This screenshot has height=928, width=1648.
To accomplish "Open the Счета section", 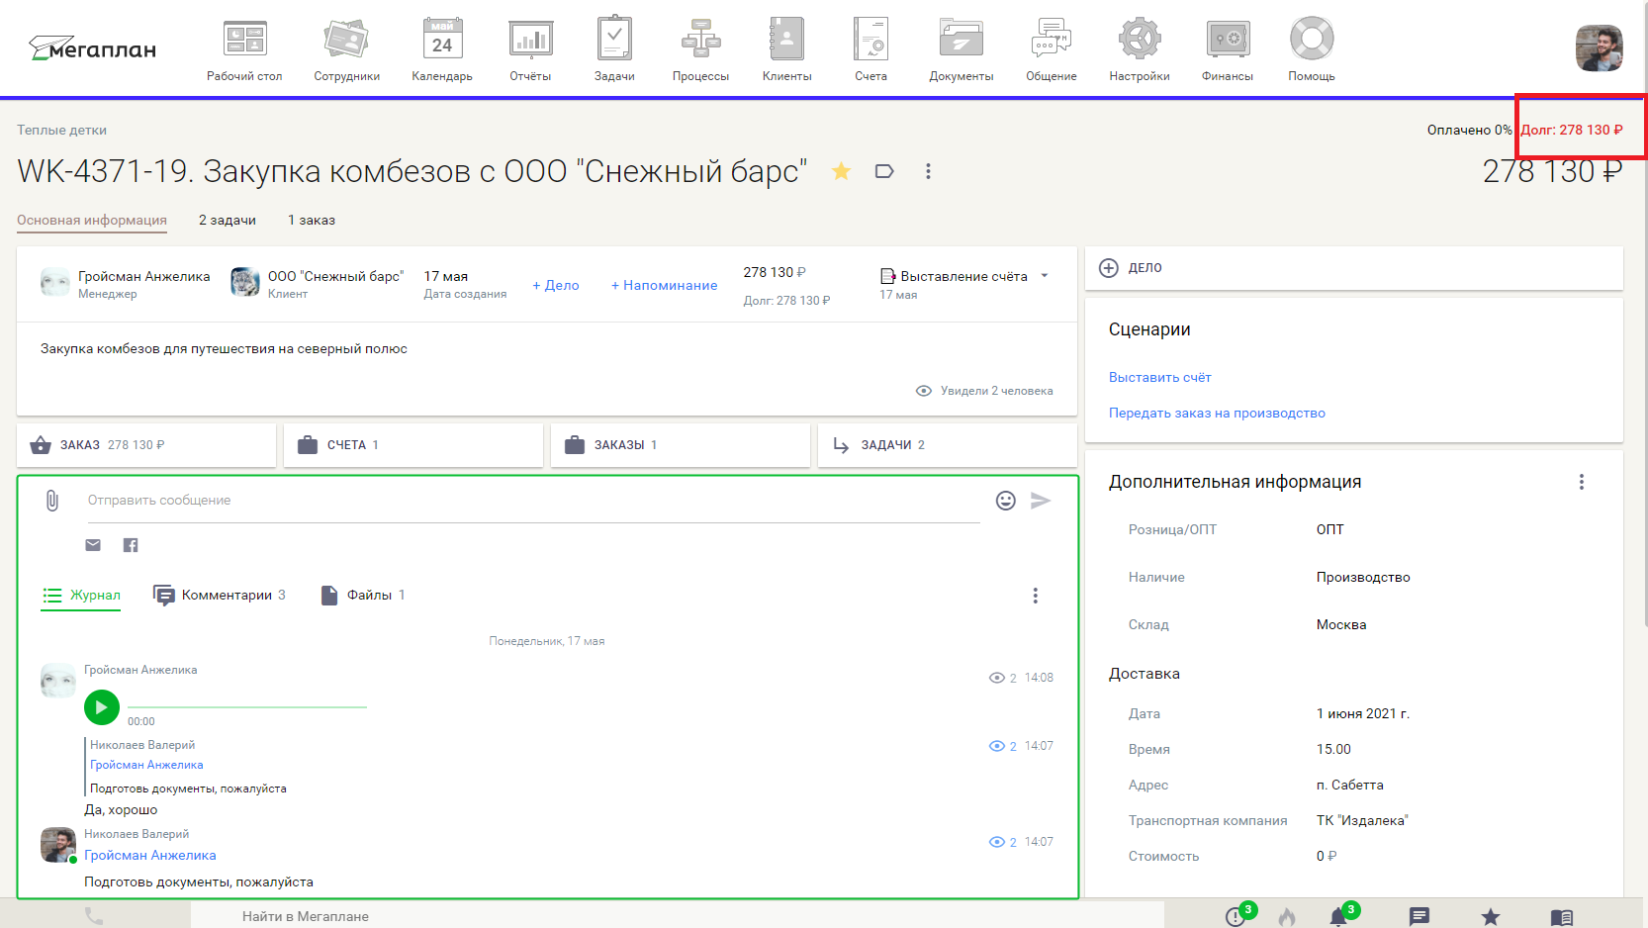I will coord(870,49).
